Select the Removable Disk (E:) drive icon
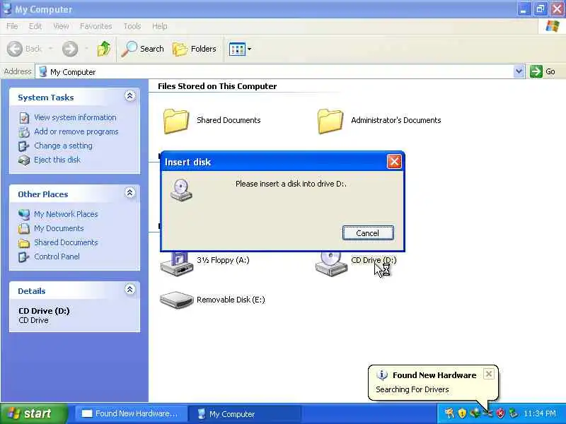Viewport: 566px width, 424px height. click(x=176, y=300)
